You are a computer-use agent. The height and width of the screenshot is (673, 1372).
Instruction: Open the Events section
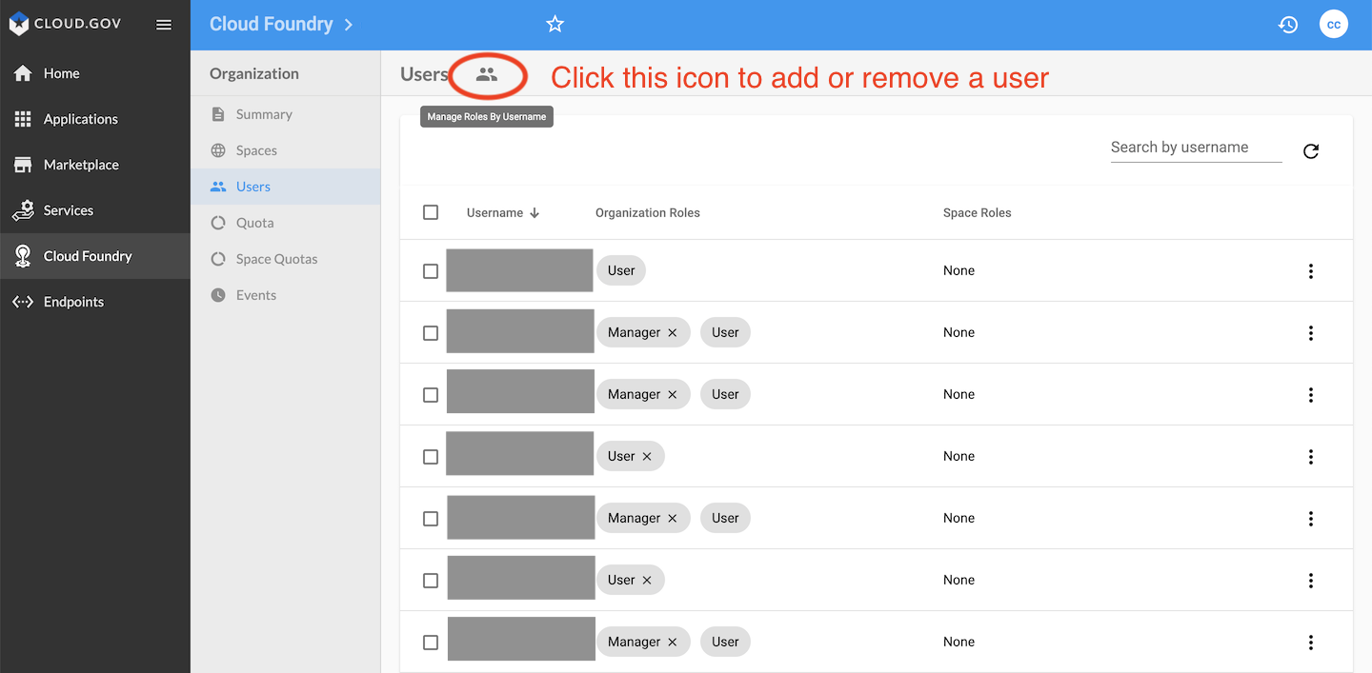tap(286, 295)
